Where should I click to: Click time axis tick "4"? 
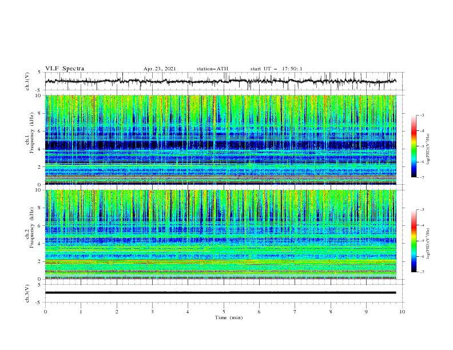tap(188, 312)
